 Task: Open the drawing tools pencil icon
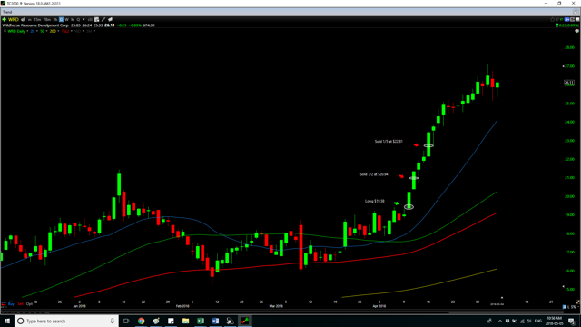tap(103, 19)
